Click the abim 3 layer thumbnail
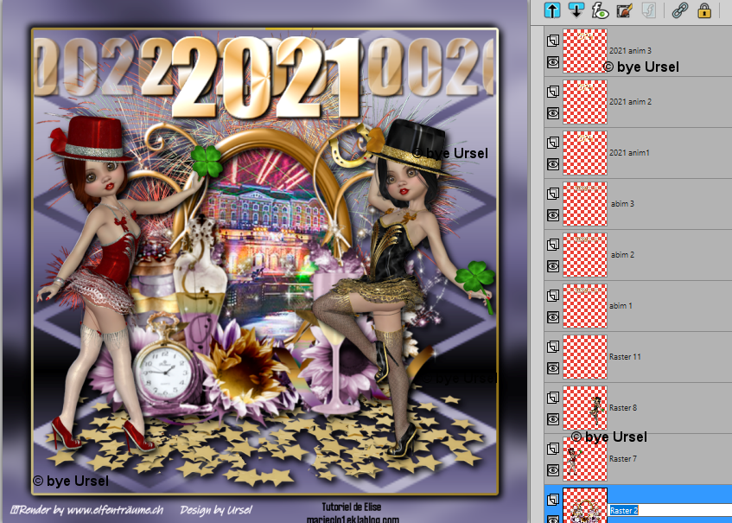This screenshot has width=732, height=523. click(x=585, y=204)
